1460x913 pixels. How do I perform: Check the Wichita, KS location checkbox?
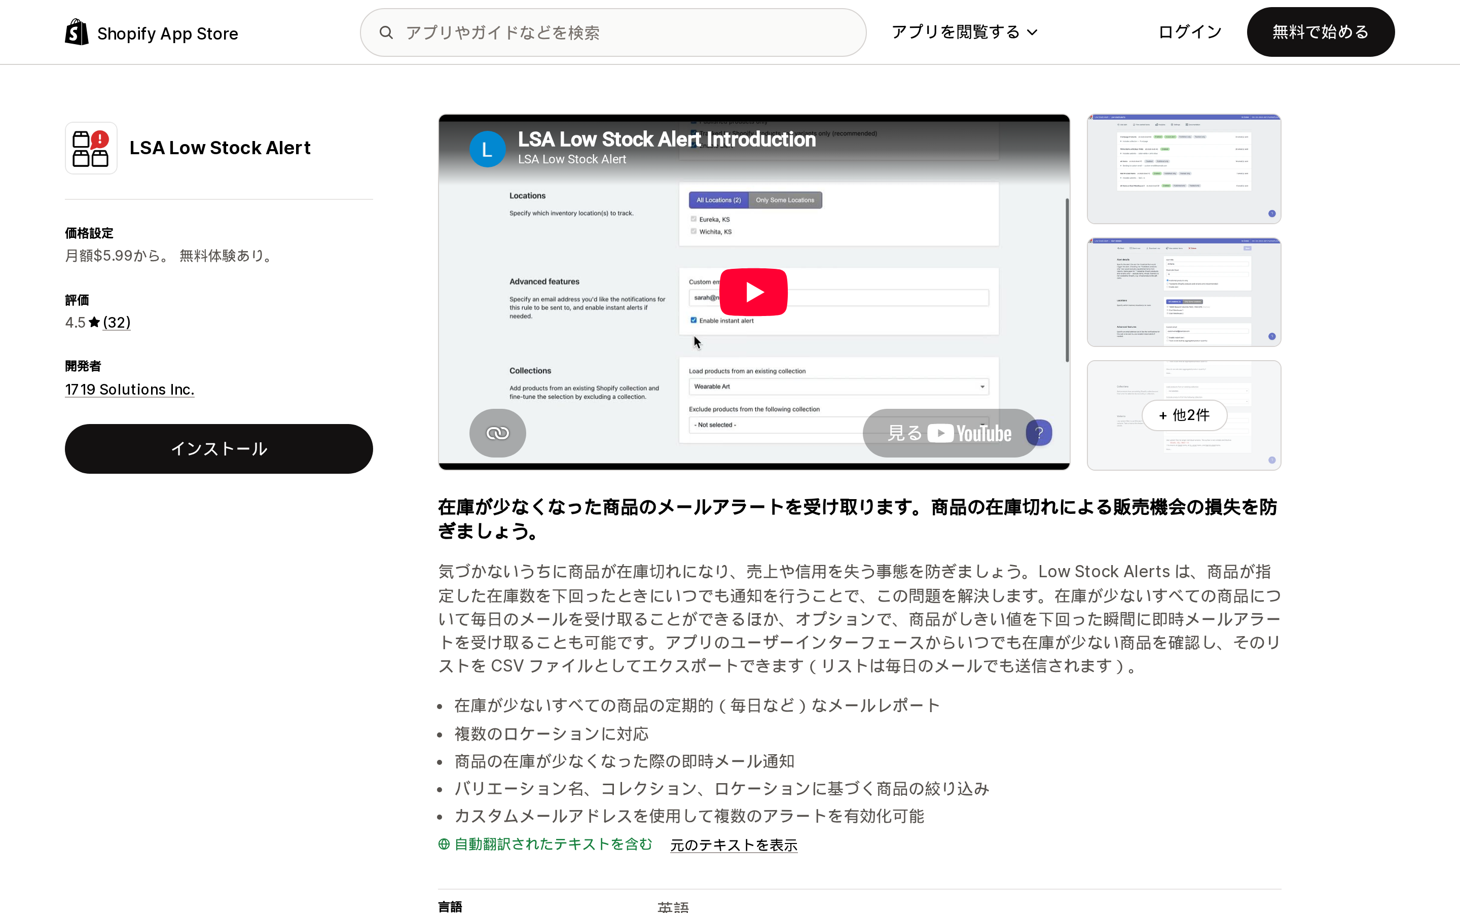[693, 231]
